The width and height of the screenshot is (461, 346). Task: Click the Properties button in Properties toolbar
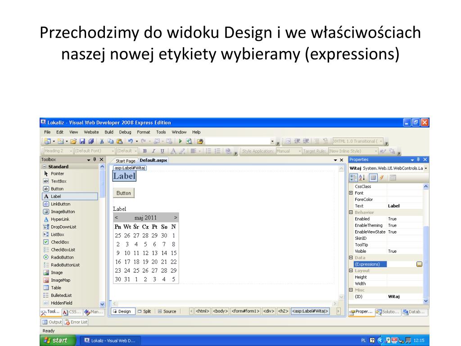point(373,178)
